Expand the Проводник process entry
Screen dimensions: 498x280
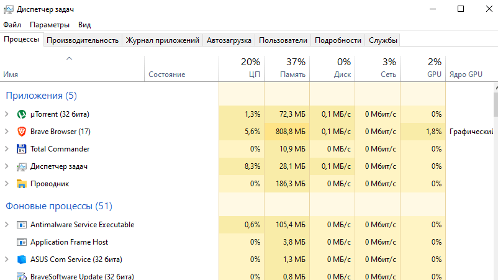(x=7, y=184)
